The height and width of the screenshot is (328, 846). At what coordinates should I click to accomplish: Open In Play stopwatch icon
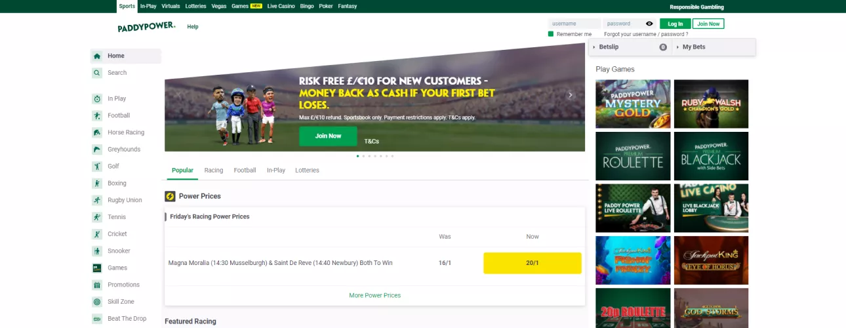[x=97, y=99]
